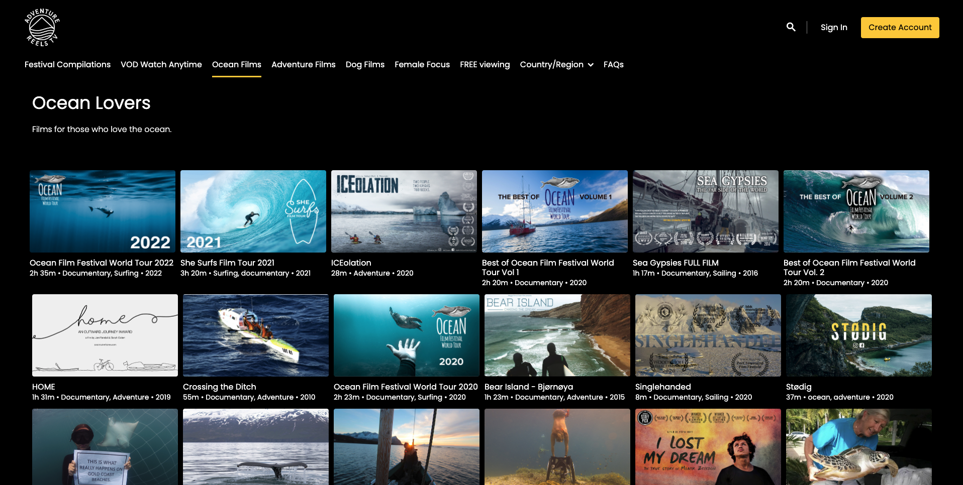Click She Surfs Film Tour 2021 title
This screenshot has height=485, width=963.
coord(227,263)
